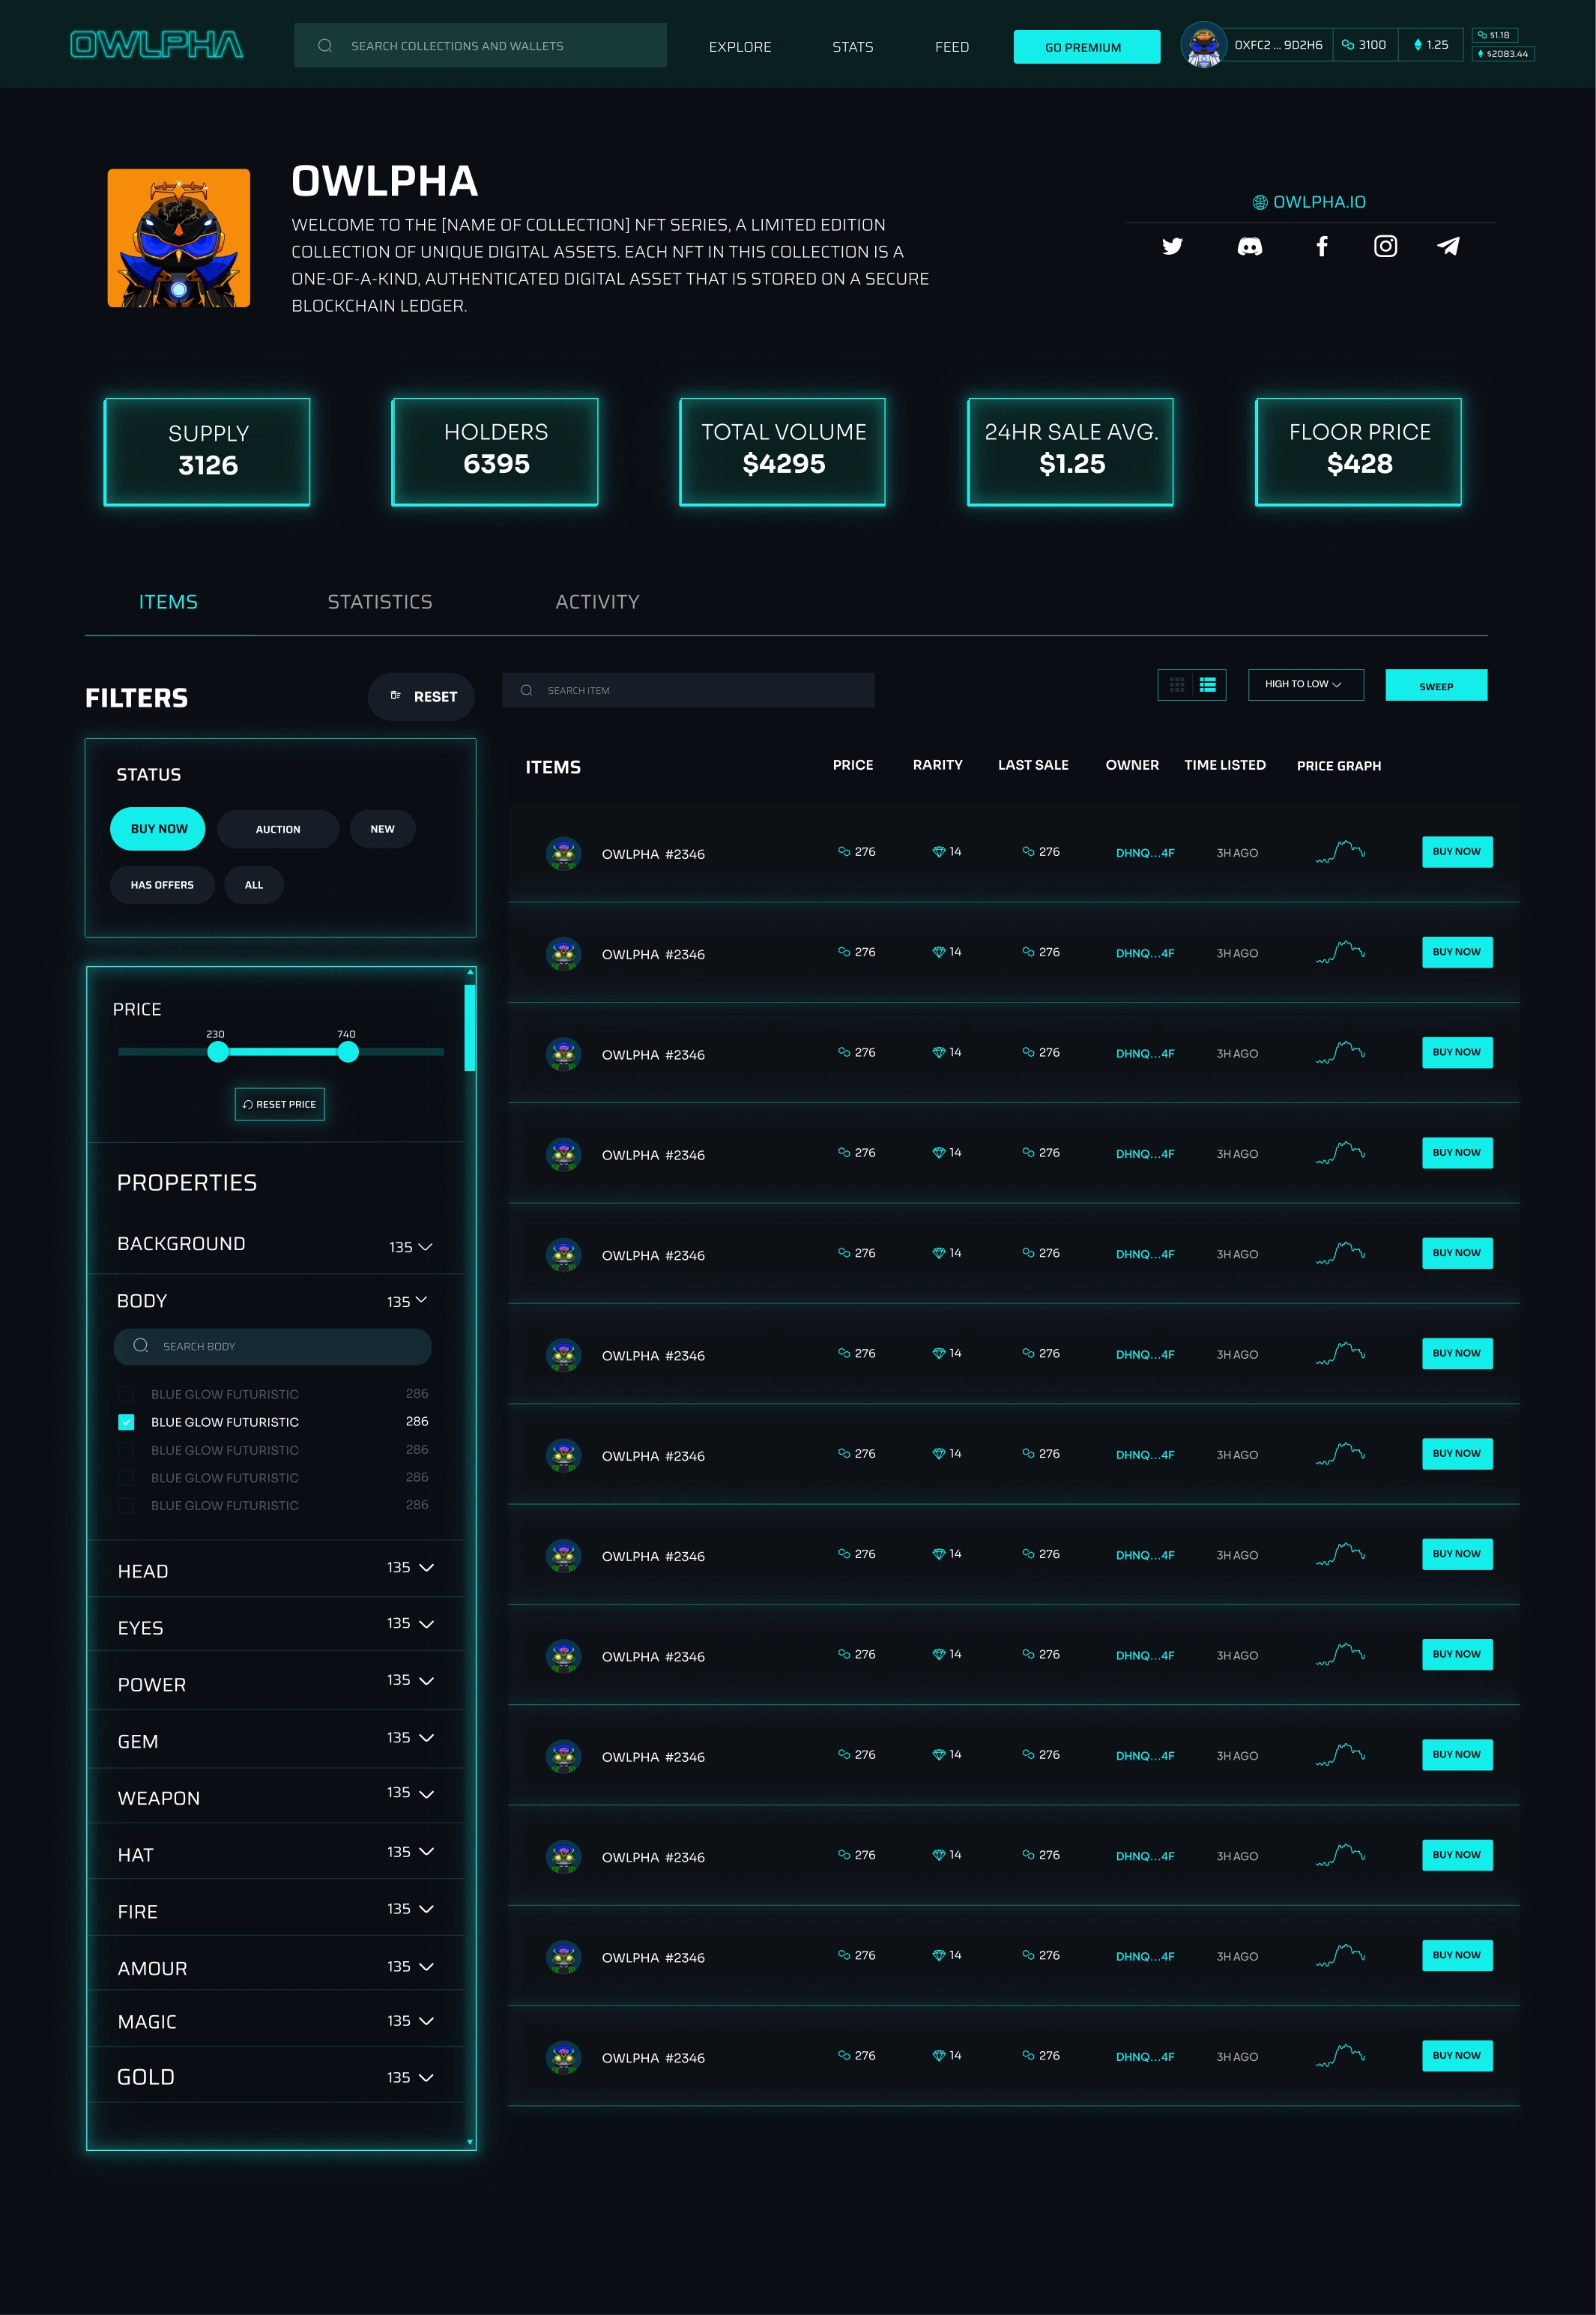Screen dimensions: 1596x2315
Task: Toggle the Auction status filter
Action: coord(277,829)
